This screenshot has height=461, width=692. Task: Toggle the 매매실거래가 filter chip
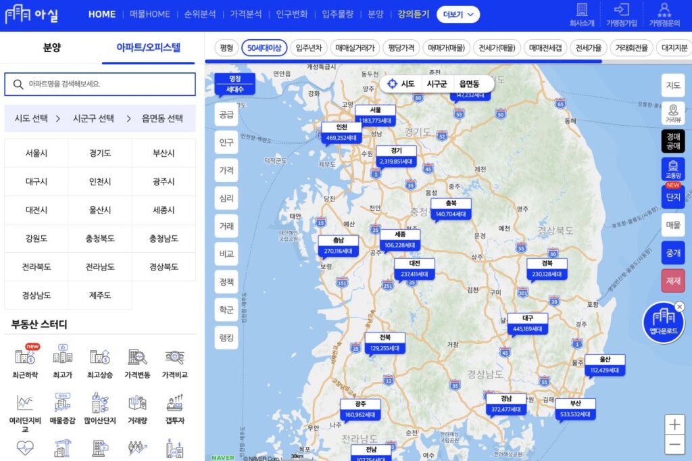coord(355,48)
